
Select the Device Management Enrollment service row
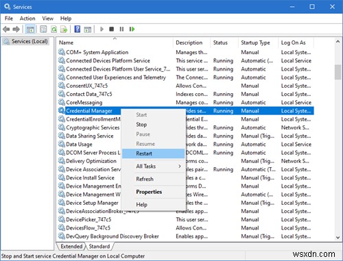[185, 186]
